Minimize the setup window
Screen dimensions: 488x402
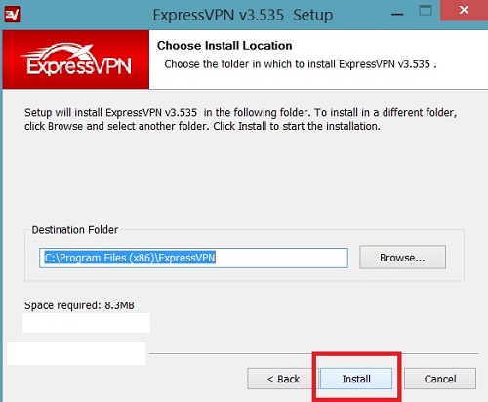tap(397, 14)
